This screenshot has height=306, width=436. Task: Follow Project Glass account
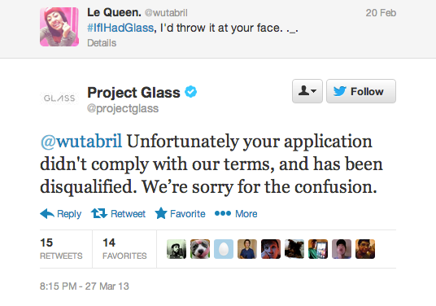(361, 91)
